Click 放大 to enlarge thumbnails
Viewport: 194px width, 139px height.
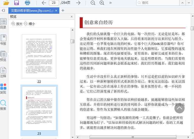(17, 24)
